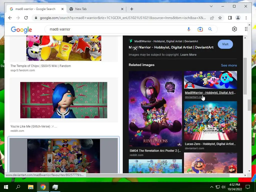Open Google quick settings gear

(x=234, y=29)
